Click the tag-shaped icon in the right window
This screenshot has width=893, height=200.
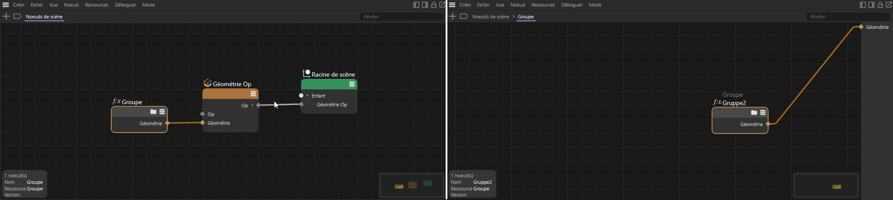(x=464, y=16)
